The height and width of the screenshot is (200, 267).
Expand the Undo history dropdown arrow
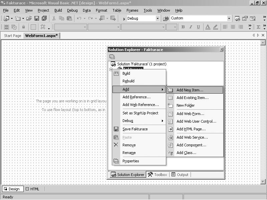click(84, 18)
